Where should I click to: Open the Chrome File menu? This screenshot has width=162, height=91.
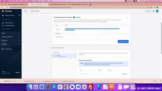pos(11,1)
